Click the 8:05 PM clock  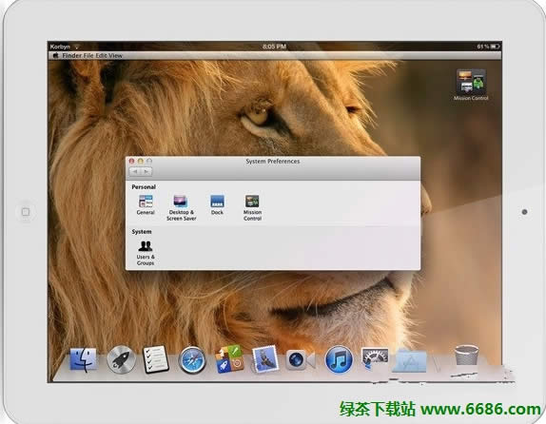click(x=274, y=47)
